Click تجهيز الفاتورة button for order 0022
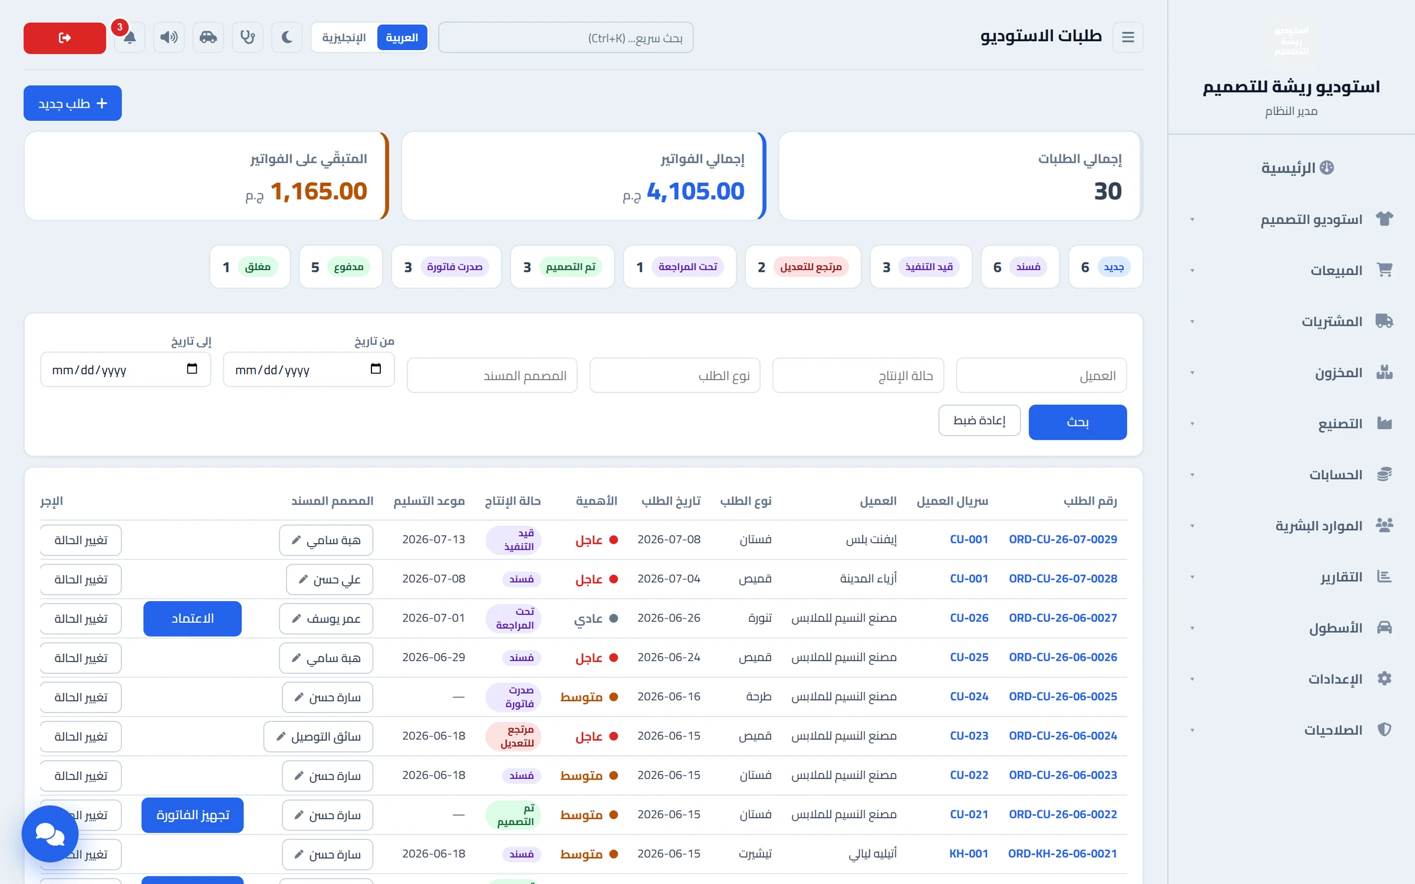This screenshot has height=884, width=1415. tap(192, 815)
